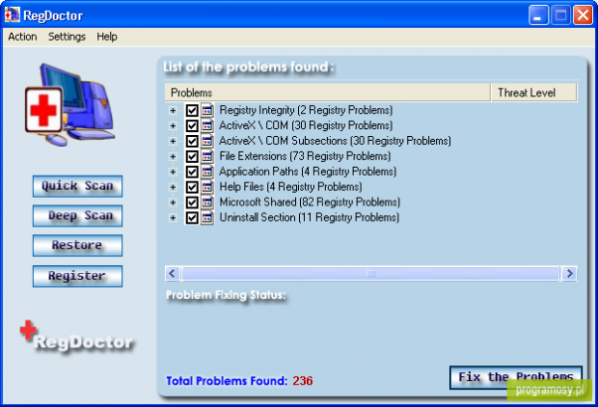The image size is (598, 407).
Task: Uncheck the ActiveX \ COM (30 Registry Problems) checkbox
Action: coord(192,126)
